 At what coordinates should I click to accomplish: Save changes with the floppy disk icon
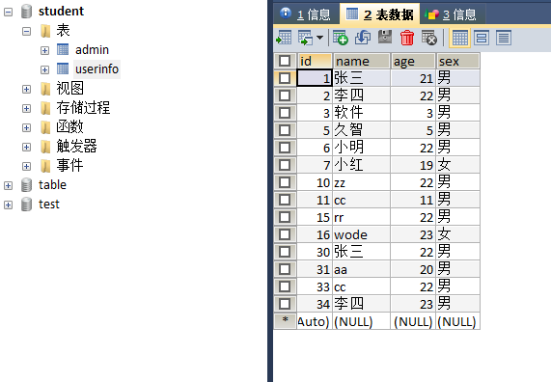click(385, 38)
